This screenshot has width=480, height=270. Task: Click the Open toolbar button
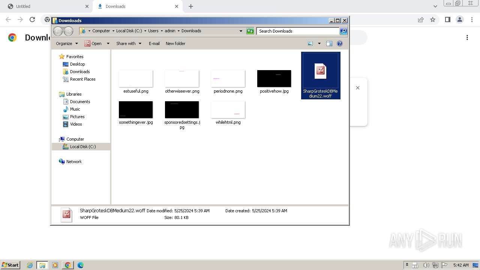pyautogui.click(x=93, y=43)
